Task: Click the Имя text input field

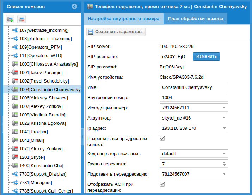Action: tap(194, 87)
